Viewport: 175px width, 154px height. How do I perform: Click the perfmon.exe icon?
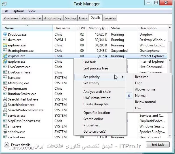[x=5, y=88]
